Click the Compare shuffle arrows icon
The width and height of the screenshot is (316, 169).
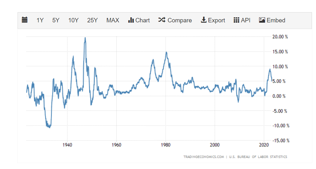coord(162,20)
